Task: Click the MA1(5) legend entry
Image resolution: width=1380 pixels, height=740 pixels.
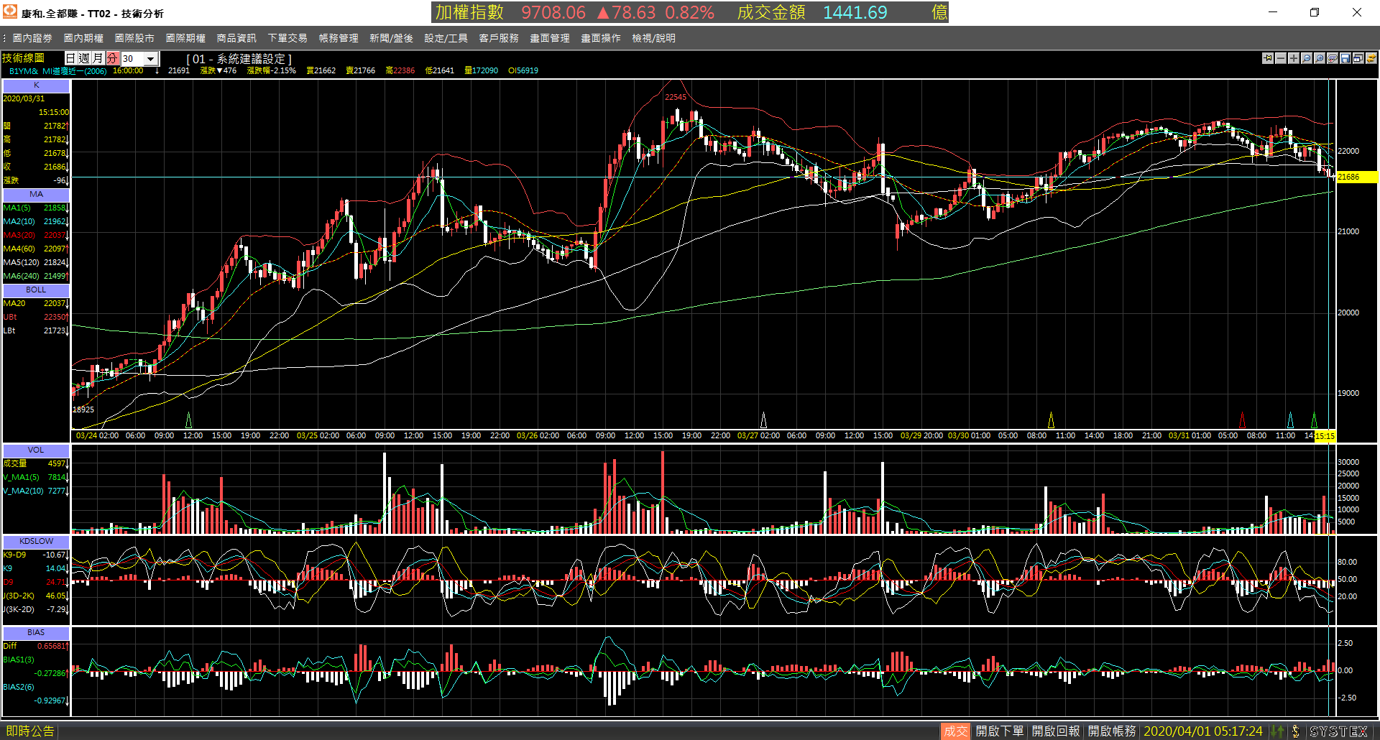Action: pos(35,208)
